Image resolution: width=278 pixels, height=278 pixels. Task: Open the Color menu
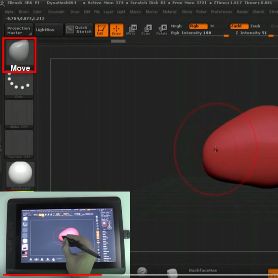click(37, 12)
